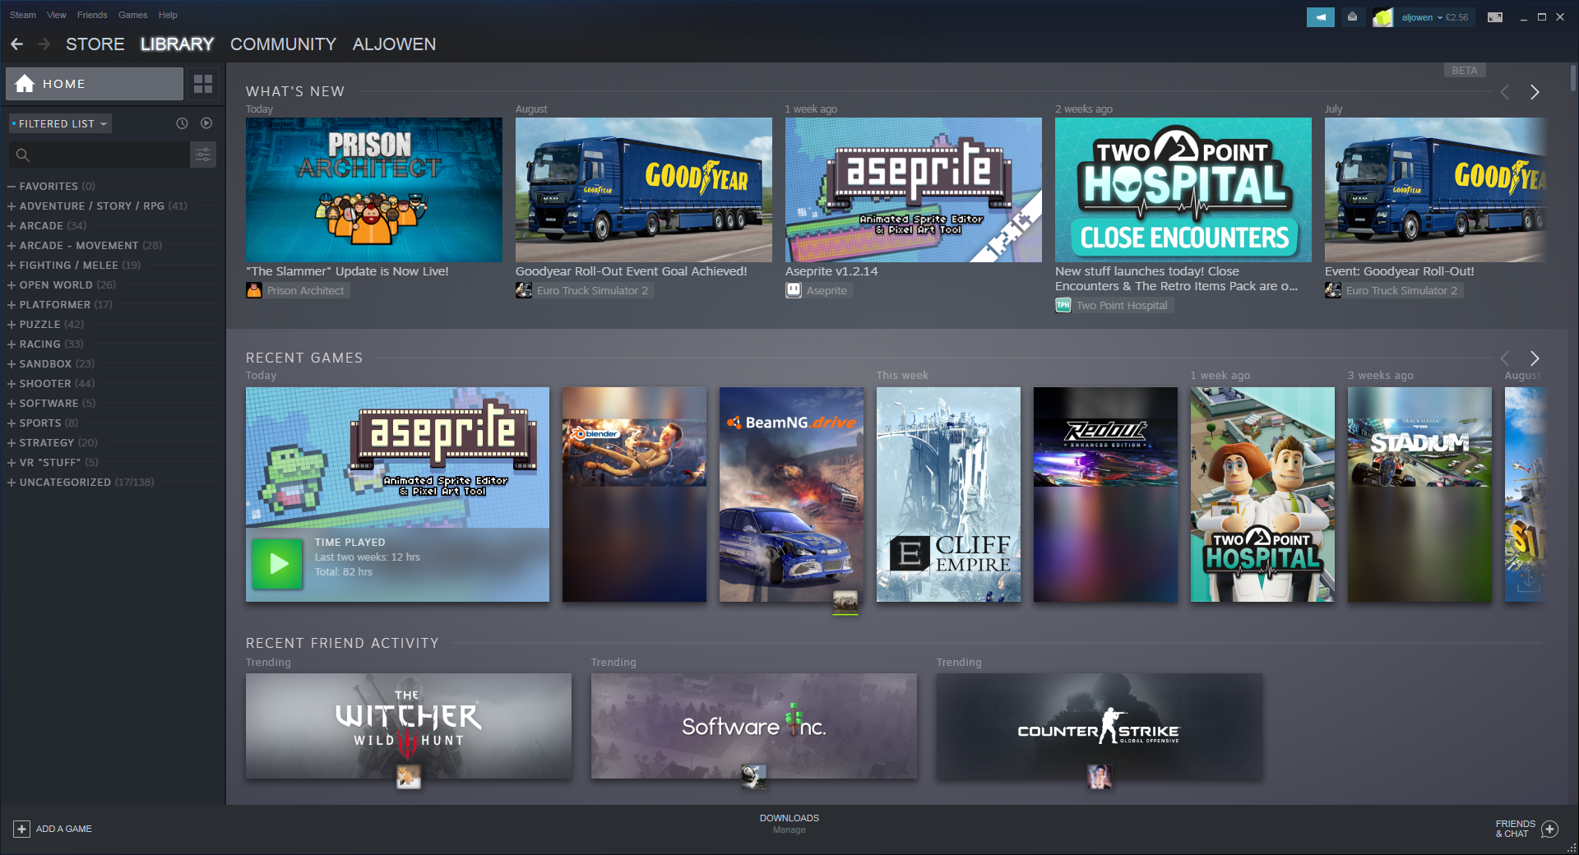Launch Aseprite with the green play button

(277, 563)
